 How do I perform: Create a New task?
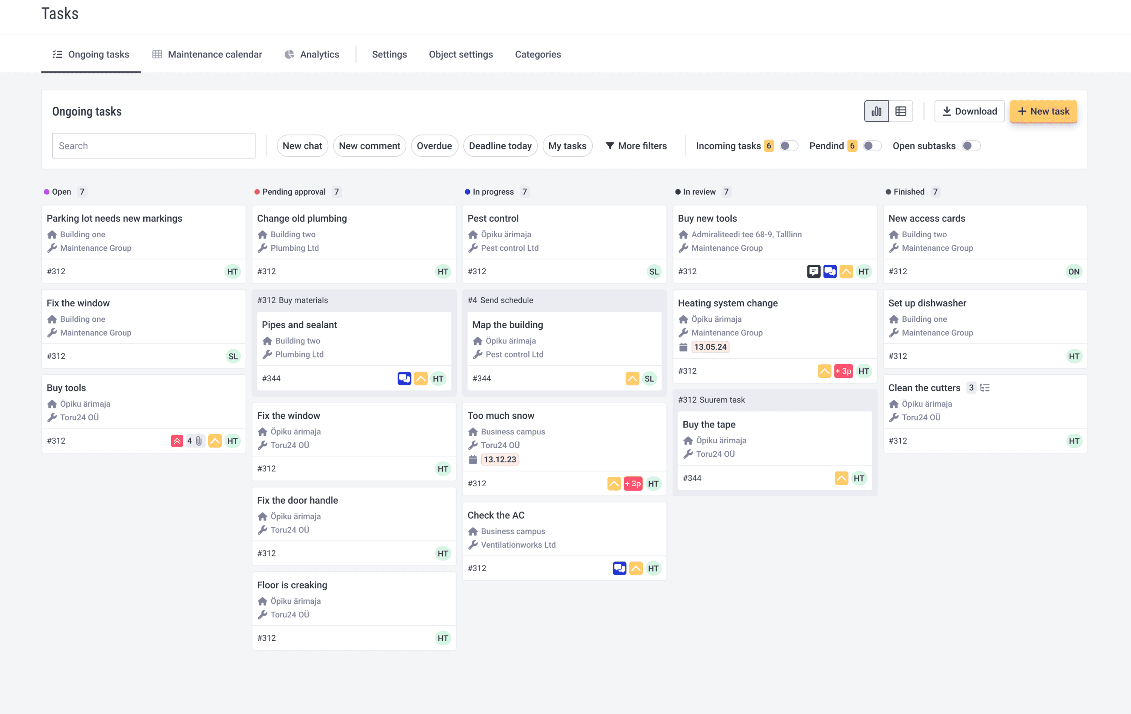coord(1043,111)
